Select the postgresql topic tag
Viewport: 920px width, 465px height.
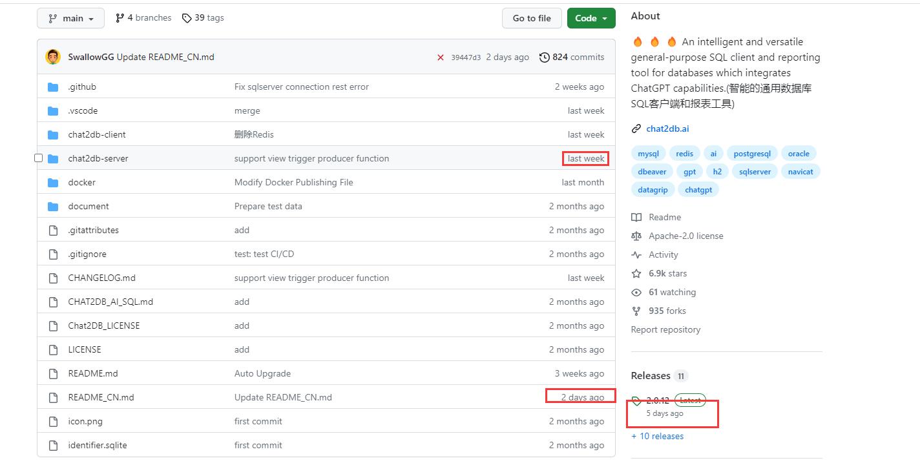[752, 154]
